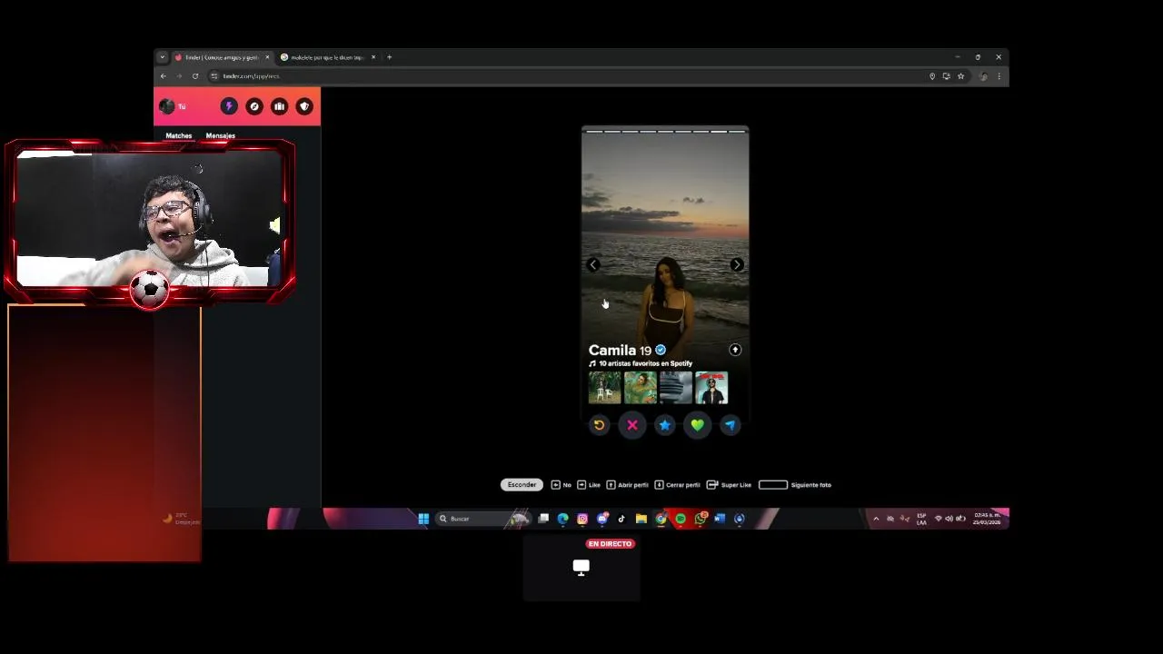Click the name Camila on the card
The image size is (1163, 654).
tap(612, 350)
